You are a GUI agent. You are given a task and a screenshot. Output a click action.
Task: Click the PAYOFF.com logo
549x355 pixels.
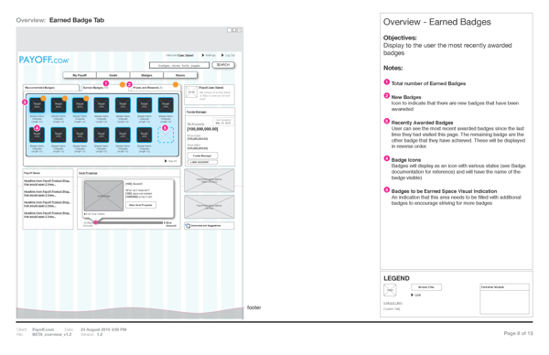tap(44, 59)
